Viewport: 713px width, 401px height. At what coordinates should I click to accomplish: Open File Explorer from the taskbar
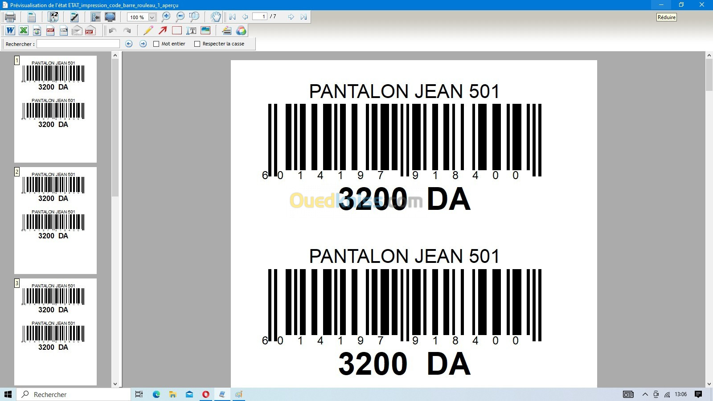click(173, 394)
